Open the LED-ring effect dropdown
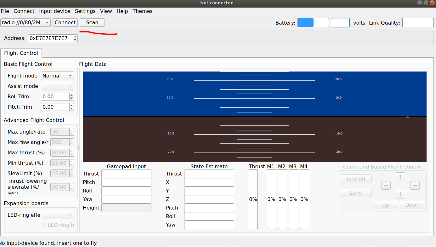 click(58, 215)
